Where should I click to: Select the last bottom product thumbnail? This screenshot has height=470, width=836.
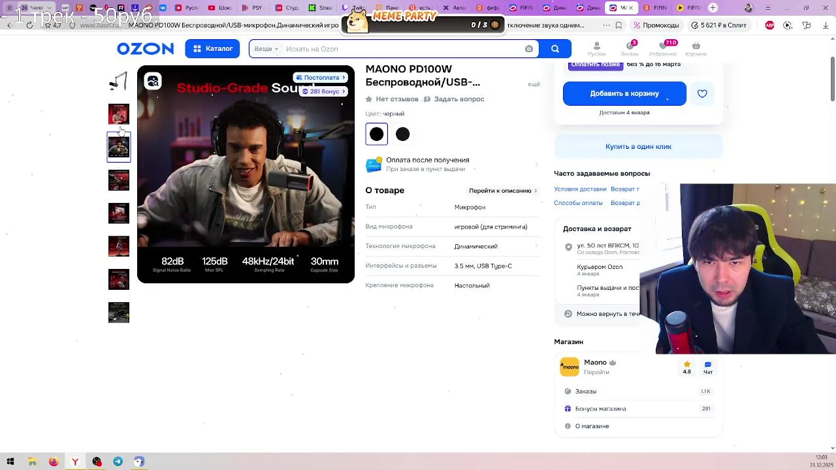pyautogui.click(x=119, y=312)
